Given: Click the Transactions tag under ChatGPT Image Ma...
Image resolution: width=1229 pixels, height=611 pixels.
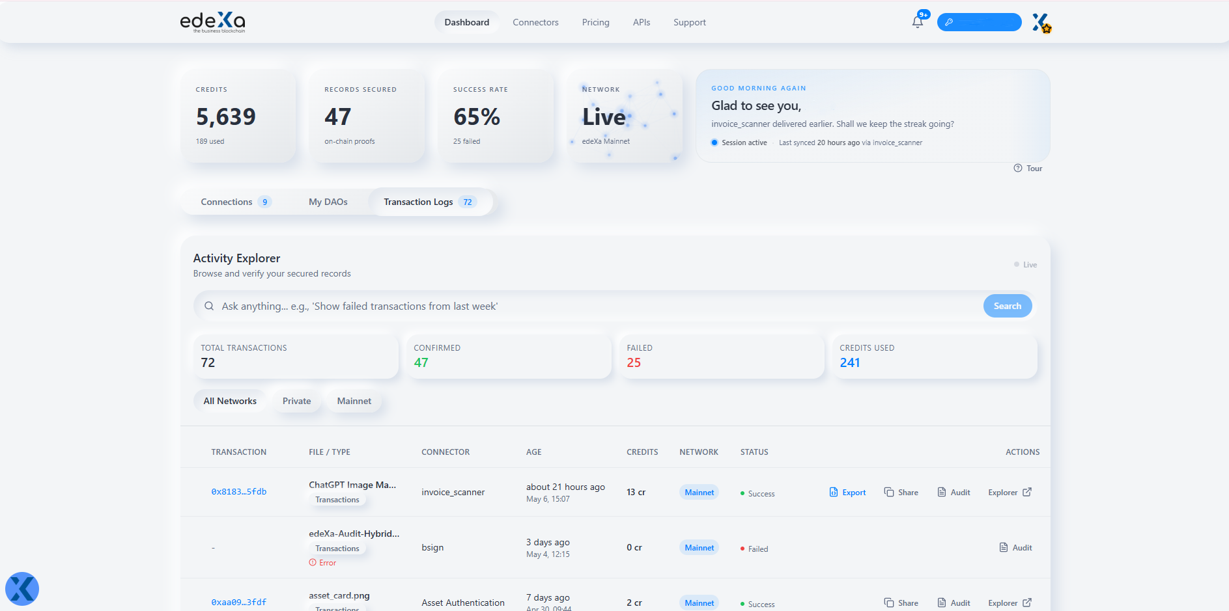Looking at the screenshot, I should click(337, 500).
